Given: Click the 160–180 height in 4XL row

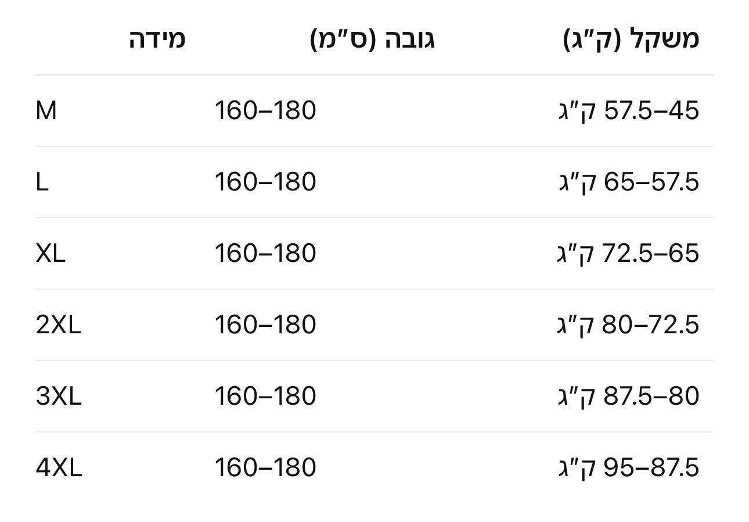Looking at the screenshot, I should pyautogui.click(x=265, y=468).
